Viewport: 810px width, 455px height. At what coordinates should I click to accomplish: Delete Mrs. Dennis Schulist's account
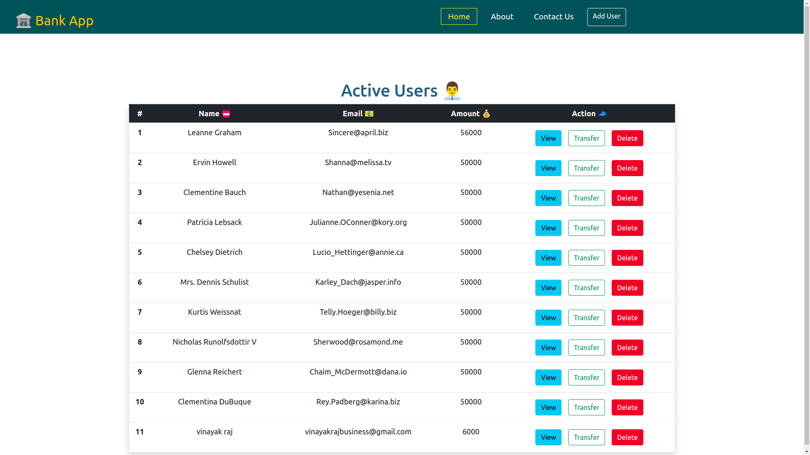627,288
